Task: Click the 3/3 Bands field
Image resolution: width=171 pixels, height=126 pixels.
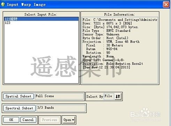Action: click(61, 108)
